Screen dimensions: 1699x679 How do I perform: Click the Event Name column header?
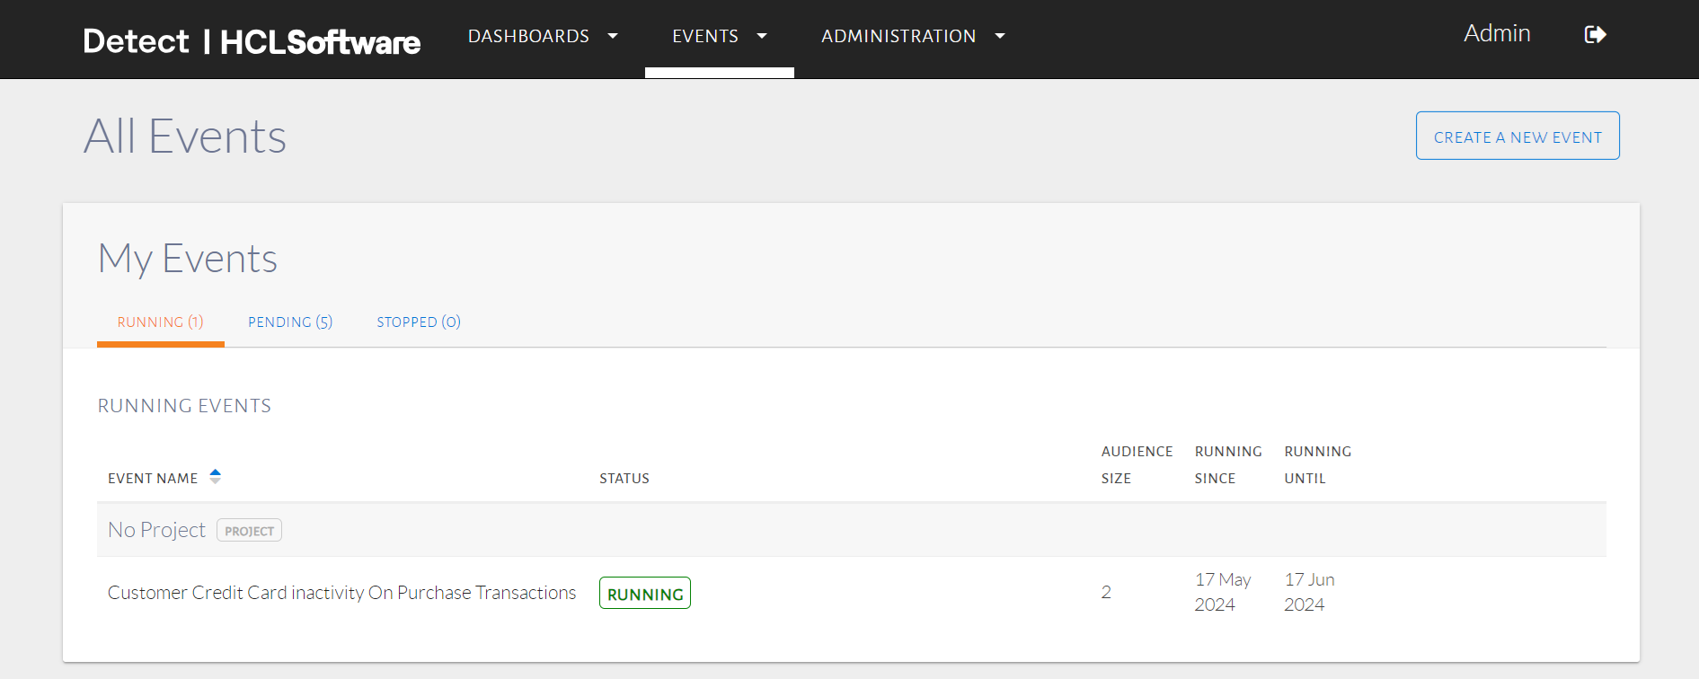[x=153, y=479]
